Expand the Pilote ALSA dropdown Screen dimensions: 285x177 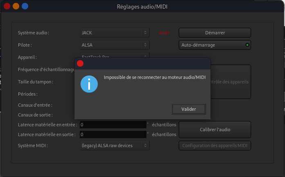pyautogui.click(x=115, y=45)
